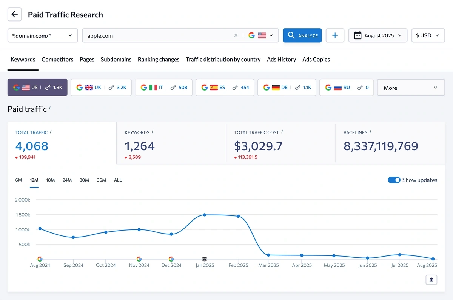Select the Google IT 508 database
This screenshot has width=453, height=300.
point(163,88)
